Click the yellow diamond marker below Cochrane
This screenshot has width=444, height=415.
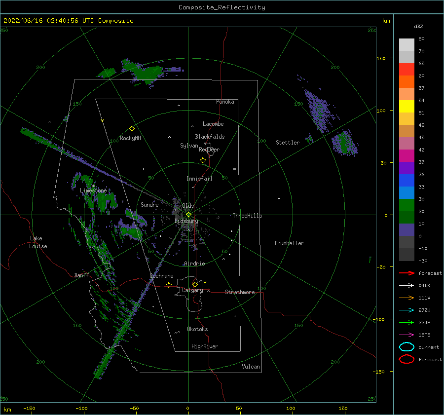(x=169, y=285)
